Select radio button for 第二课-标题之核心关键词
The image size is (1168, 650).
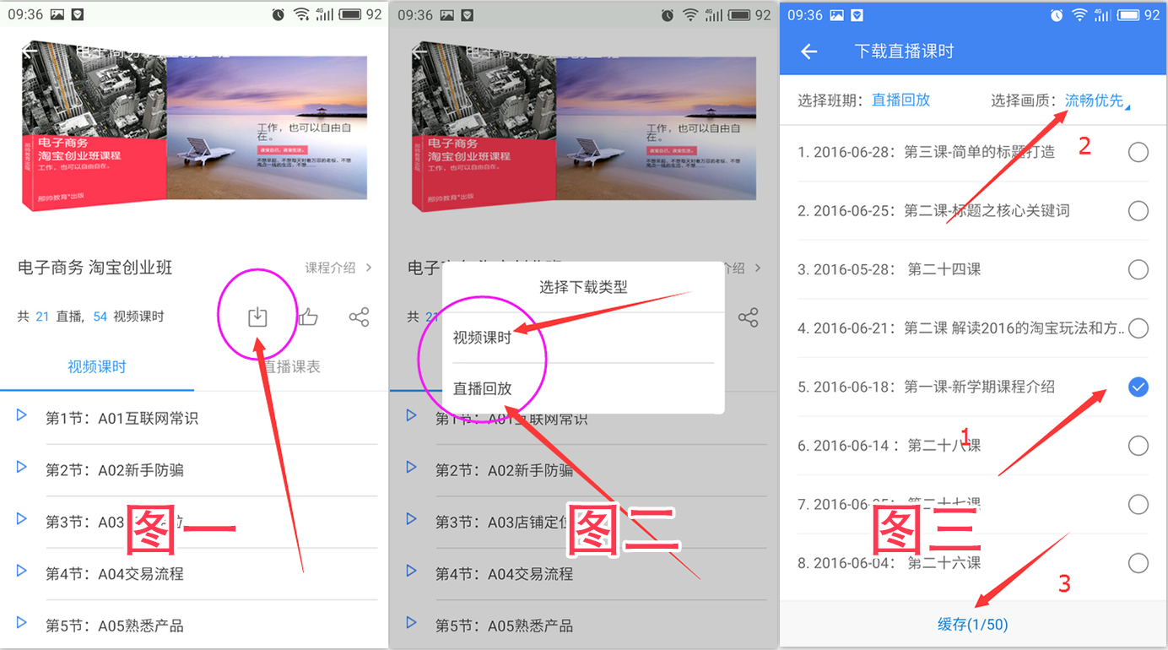(x=1138, y=211)
